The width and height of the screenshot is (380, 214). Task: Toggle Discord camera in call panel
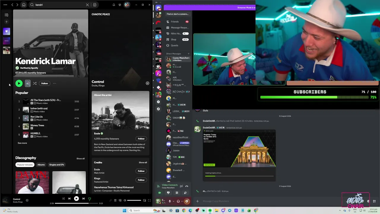(x=160, y=193)
